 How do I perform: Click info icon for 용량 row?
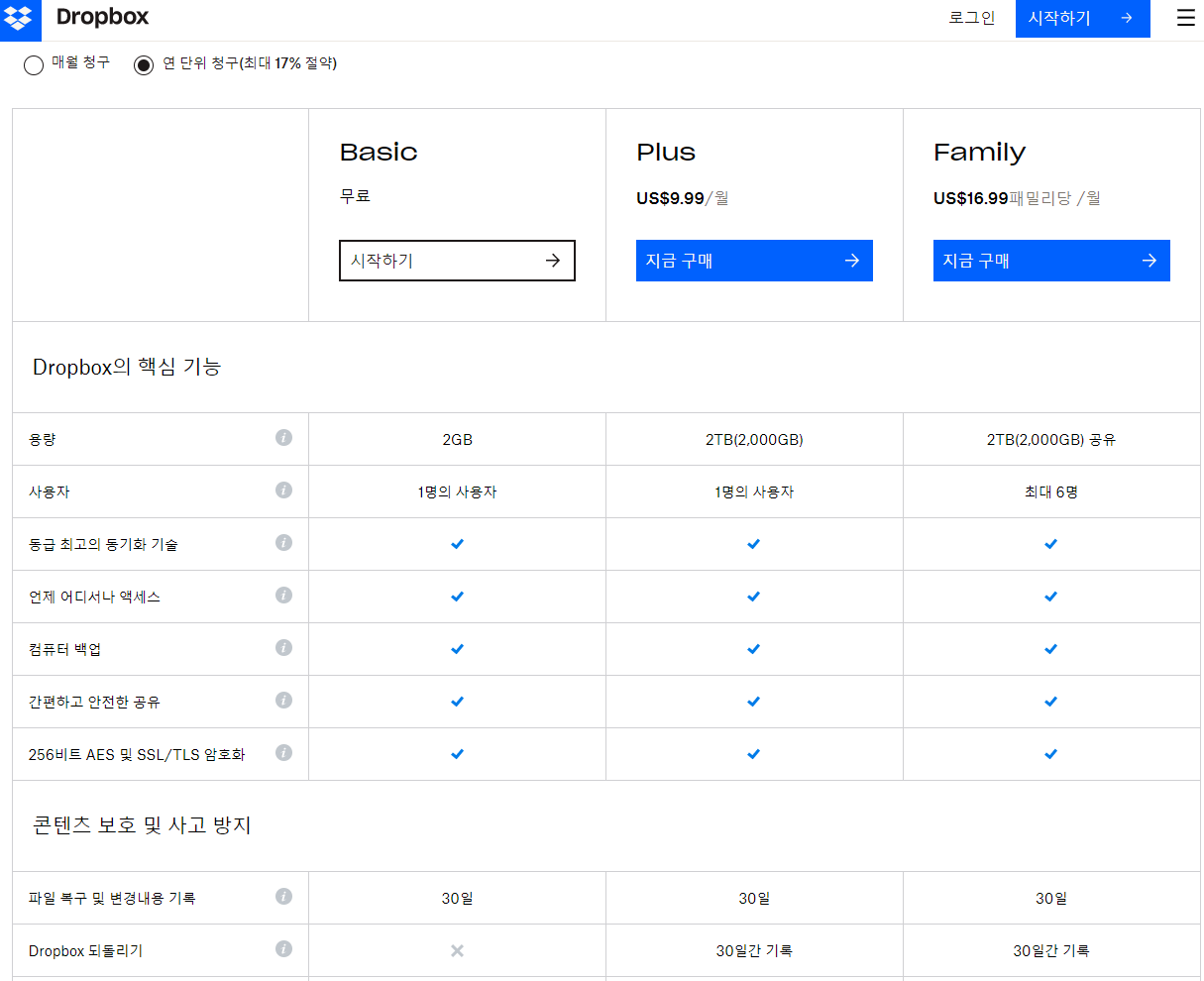tap(283, 437)
